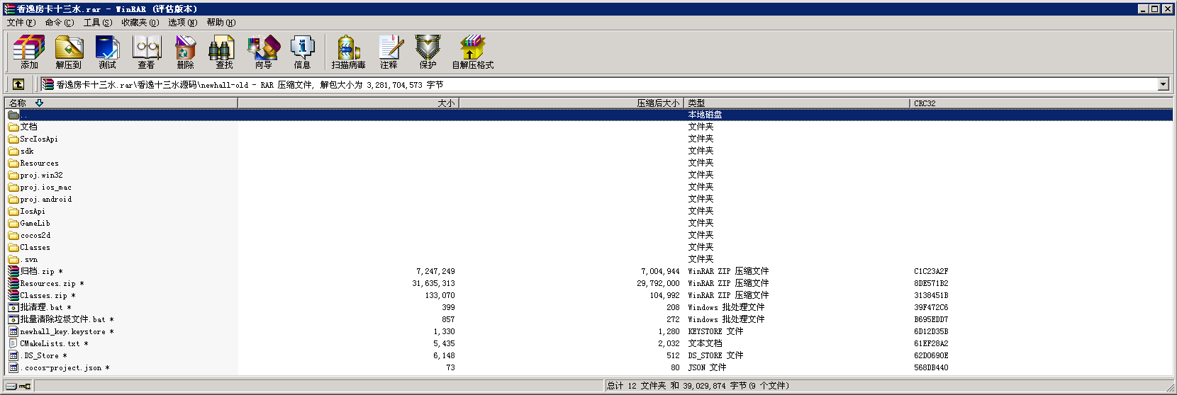Start 扫描病毒 virus scan tool
The image size is (1177, 395).
pos(348,52)
